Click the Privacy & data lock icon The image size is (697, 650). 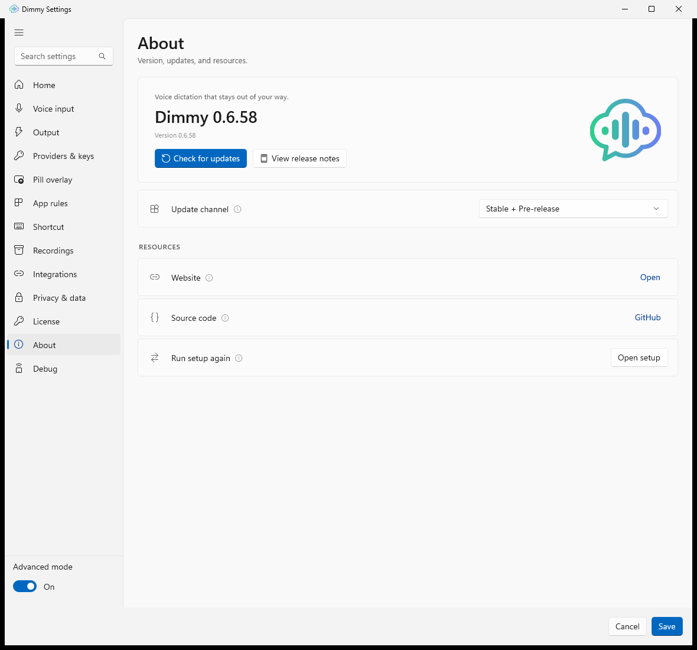(x=19, y=297)
